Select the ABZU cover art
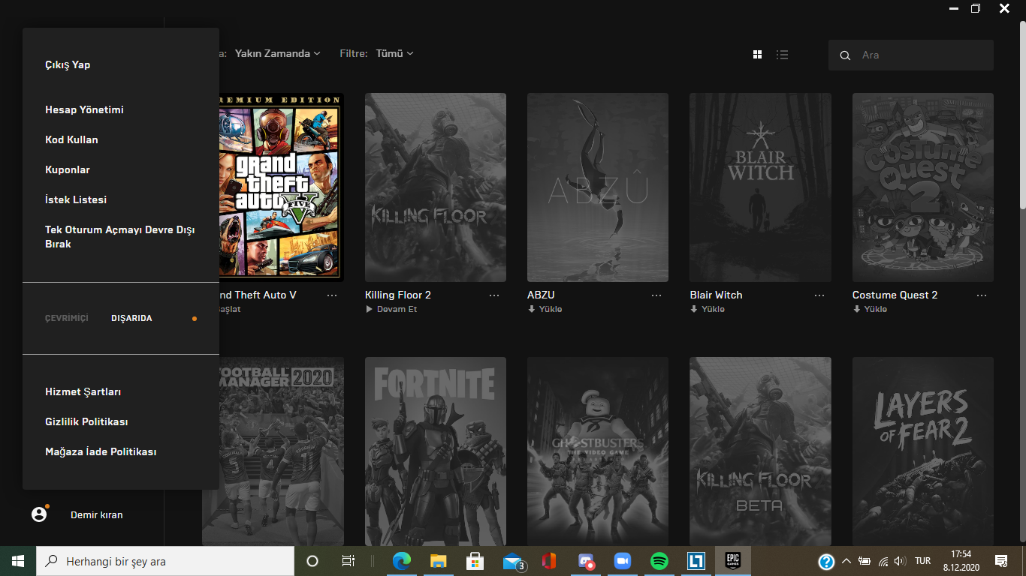Viewport: 1026px width, 576px height. 598,187
